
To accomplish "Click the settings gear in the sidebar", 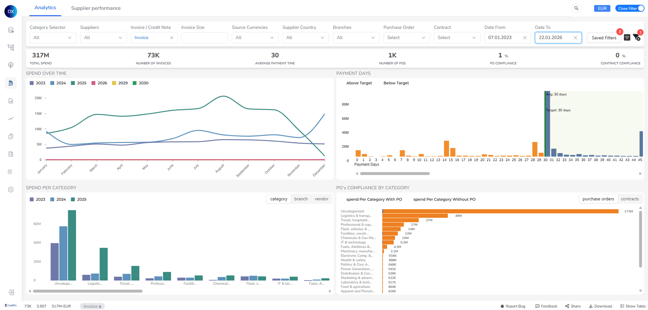I will (x=11, y=190).
